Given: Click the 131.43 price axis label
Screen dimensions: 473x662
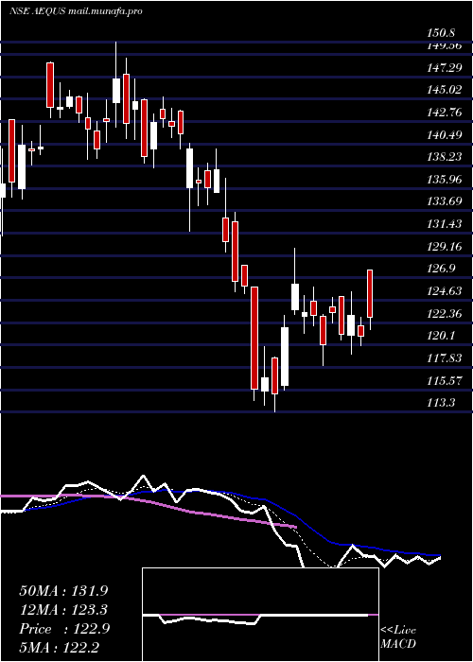Looking at the screenshot, I should tap(445, 224).
